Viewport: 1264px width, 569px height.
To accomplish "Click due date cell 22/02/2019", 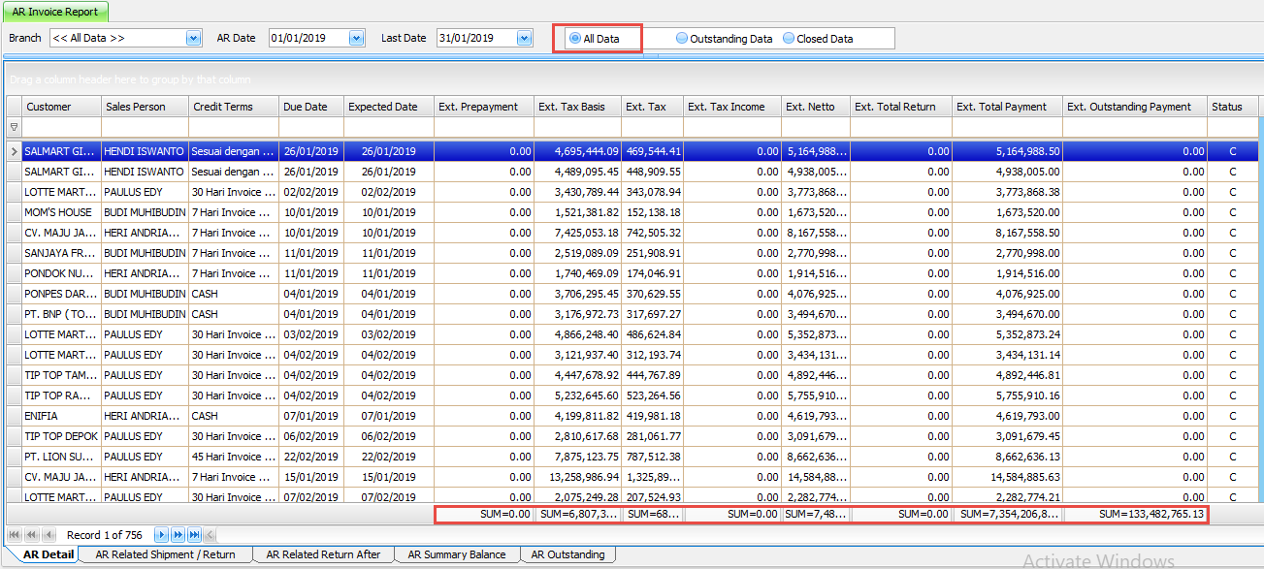I will (311, 457).
